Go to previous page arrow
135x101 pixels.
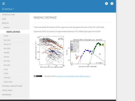106,3
